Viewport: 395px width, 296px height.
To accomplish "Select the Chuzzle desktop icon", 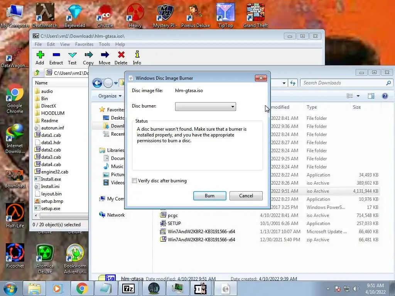I will click(x=105, y=15).
